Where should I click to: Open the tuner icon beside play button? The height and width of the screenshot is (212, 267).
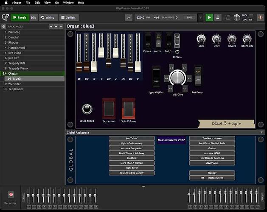click(x=218, y=17)
